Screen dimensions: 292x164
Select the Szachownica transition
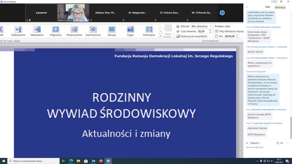pos(93,31)
